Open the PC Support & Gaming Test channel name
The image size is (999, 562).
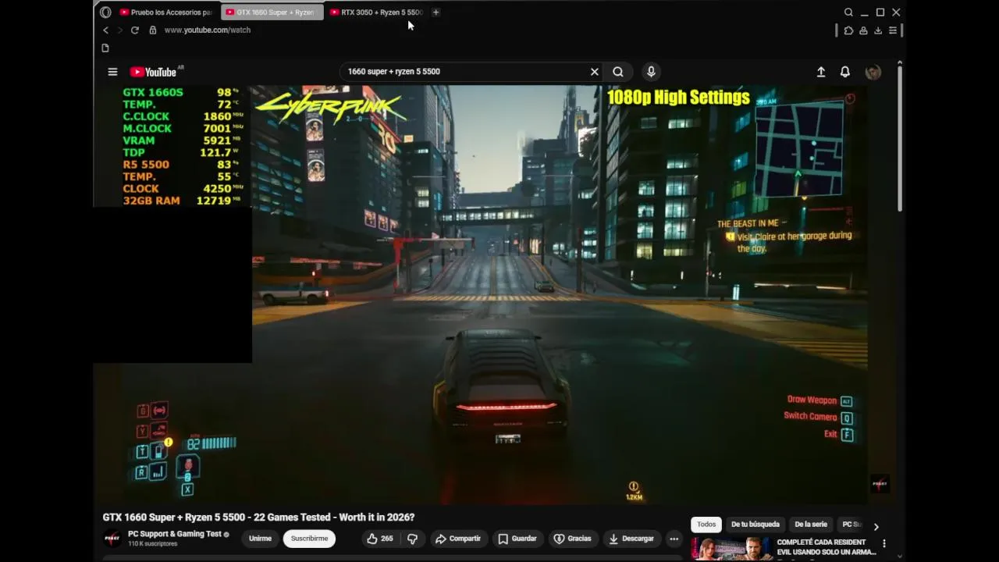[174, 534]
